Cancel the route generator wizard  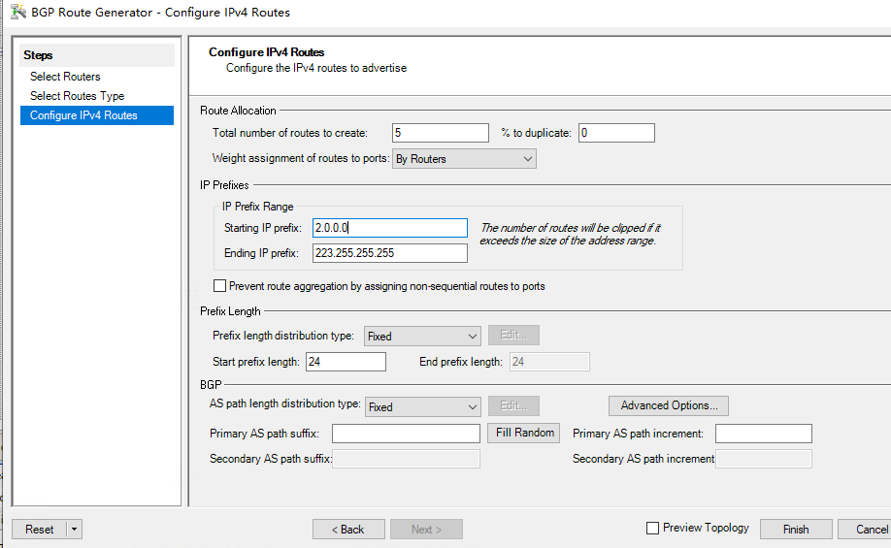[864, 530]
